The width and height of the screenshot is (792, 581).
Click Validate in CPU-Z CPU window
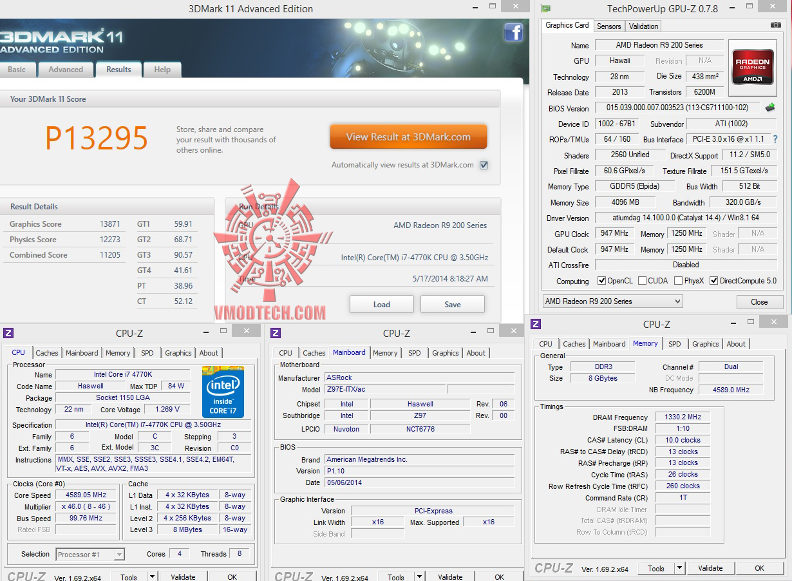pyautogui.click(x=183, y=577)
